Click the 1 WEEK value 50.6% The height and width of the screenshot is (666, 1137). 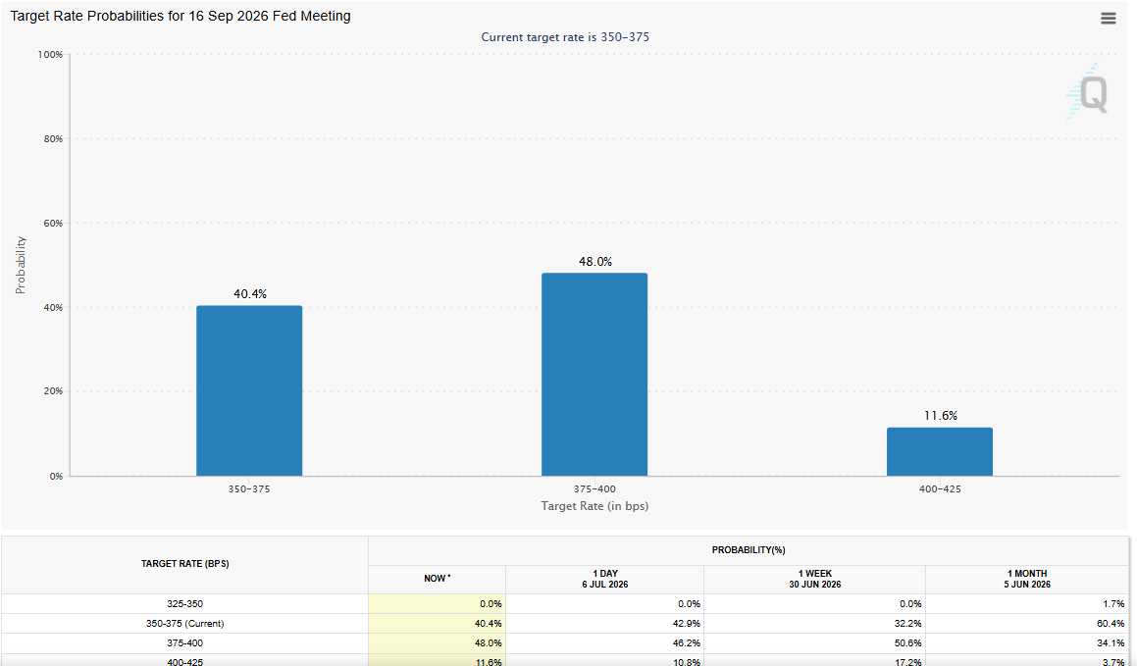(907, 642)
